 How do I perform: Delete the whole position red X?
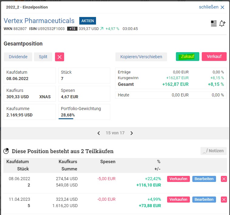pos(60,57)
